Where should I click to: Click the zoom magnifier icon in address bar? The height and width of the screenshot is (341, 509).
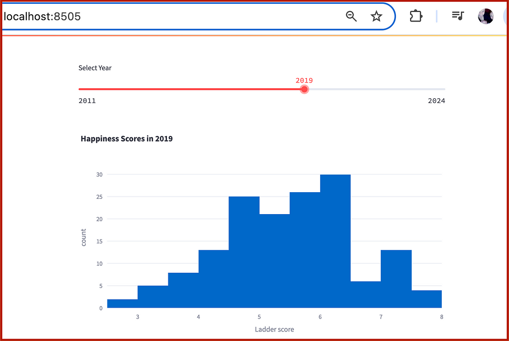click(351, 16)
